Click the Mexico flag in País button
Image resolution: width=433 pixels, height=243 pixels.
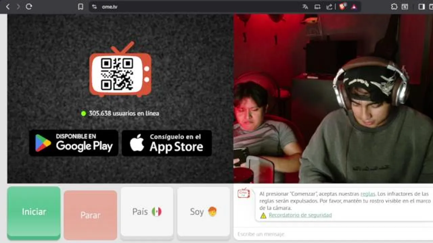[157, 212]
